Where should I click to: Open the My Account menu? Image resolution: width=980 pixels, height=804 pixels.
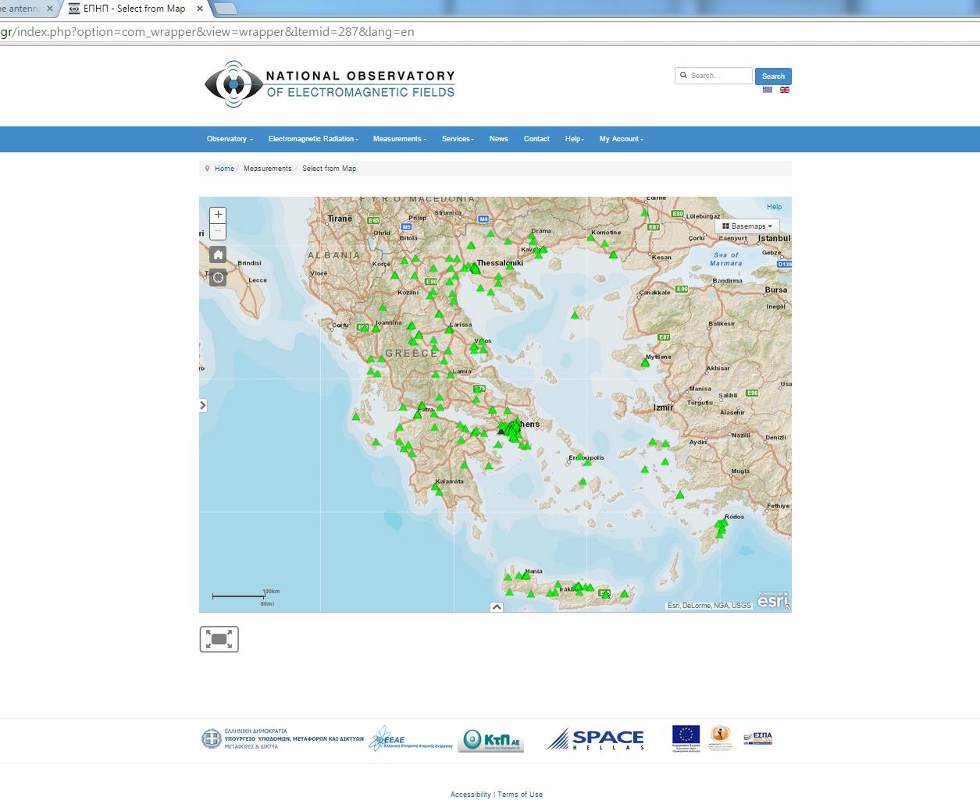click(x=621, y=139)
